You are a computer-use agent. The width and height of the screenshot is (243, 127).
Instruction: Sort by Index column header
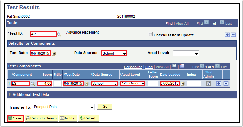pyautogui.click(x=191, y=75)
